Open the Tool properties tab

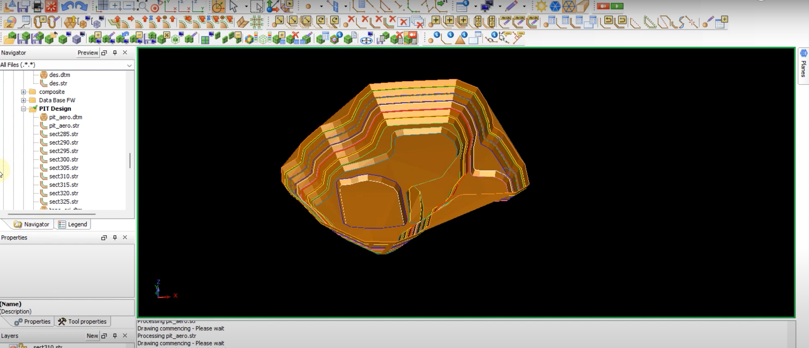(82, 321)
